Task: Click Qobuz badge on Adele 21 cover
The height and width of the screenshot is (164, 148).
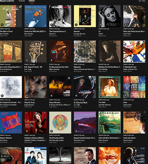Action: tap(101, 25)
